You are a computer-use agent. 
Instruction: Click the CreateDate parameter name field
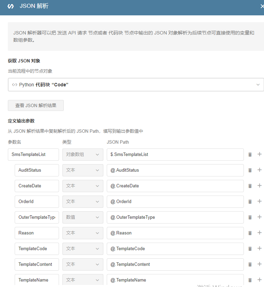click(x=37, y=186)
